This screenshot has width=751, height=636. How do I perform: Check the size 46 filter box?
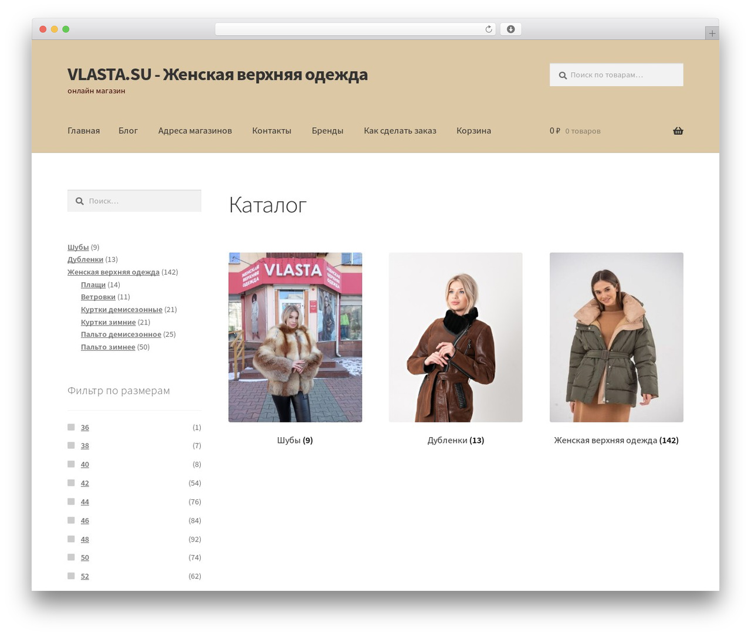71,520
